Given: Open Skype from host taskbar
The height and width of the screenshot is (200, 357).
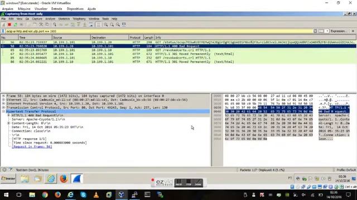Looking at the screenshot, I should tap(83, 195).
